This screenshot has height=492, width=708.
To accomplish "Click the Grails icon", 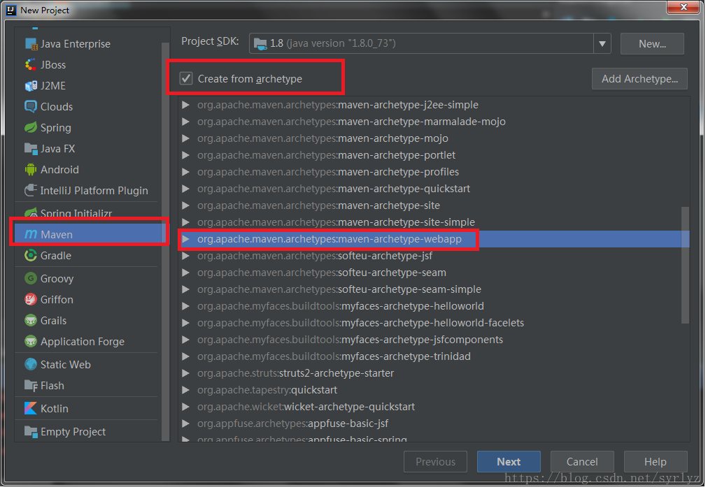I will pyautogui.click(x=31, y=321).
